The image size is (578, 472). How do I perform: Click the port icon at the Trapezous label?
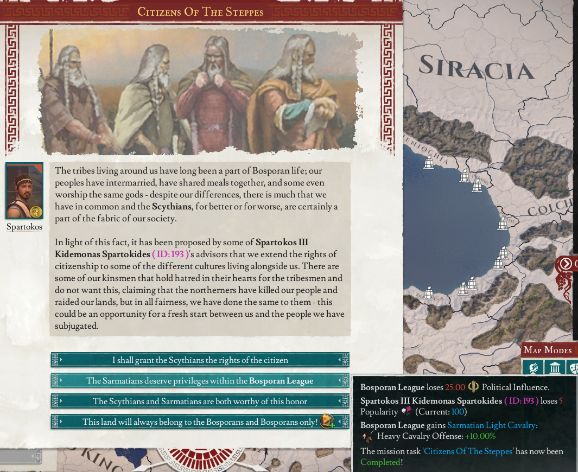click(x=428, y=293)
